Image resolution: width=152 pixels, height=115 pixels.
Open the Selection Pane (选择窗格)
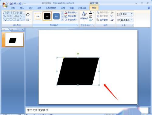tap(102, 19)
